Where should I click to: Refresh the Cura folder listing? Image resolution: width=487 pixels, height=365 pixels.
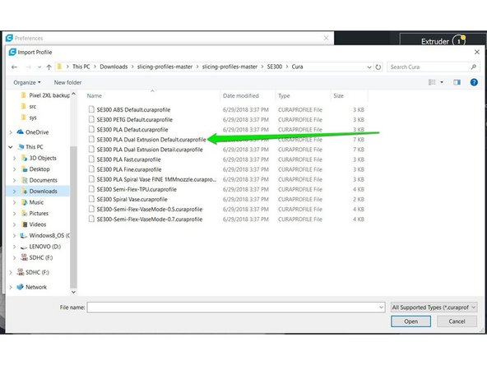point(378,67)
